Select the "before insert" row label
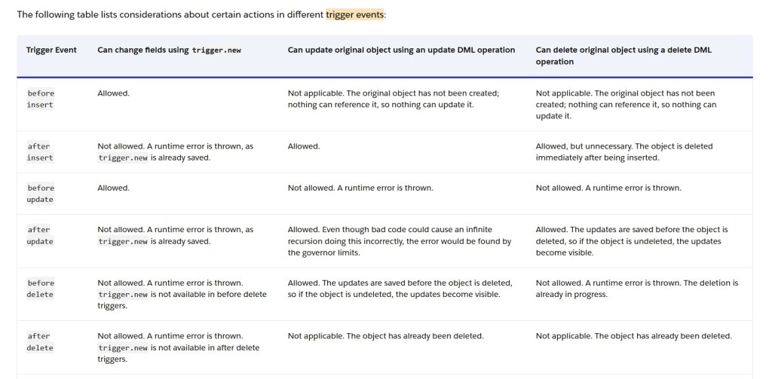 pos(41,99)
